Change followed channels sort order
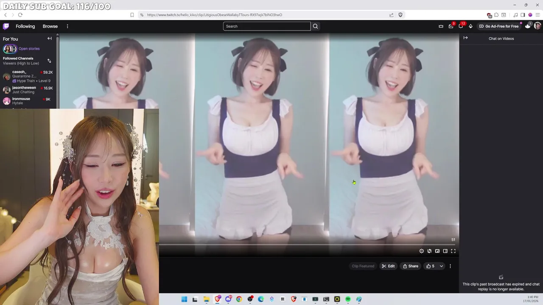The height and width of the screenshot is (305, 543). (49, 61)
